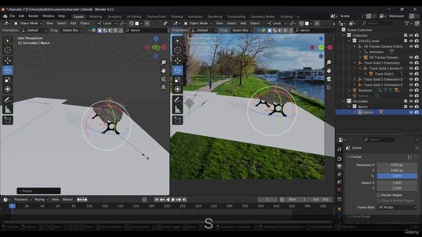Click zoom magnifier in left viewport
The height and width of the screenshot is (237, 422).
click(x=164, y=63)
